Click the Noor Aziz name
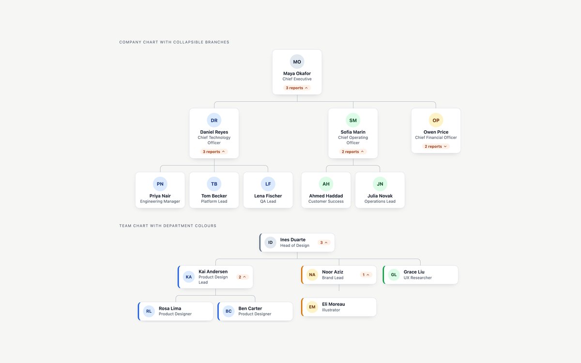 pyautogui.click(x=333, y=272)
